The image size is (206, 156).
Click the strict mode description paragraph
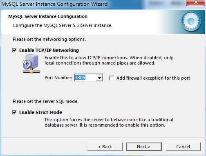coord(109,123)
